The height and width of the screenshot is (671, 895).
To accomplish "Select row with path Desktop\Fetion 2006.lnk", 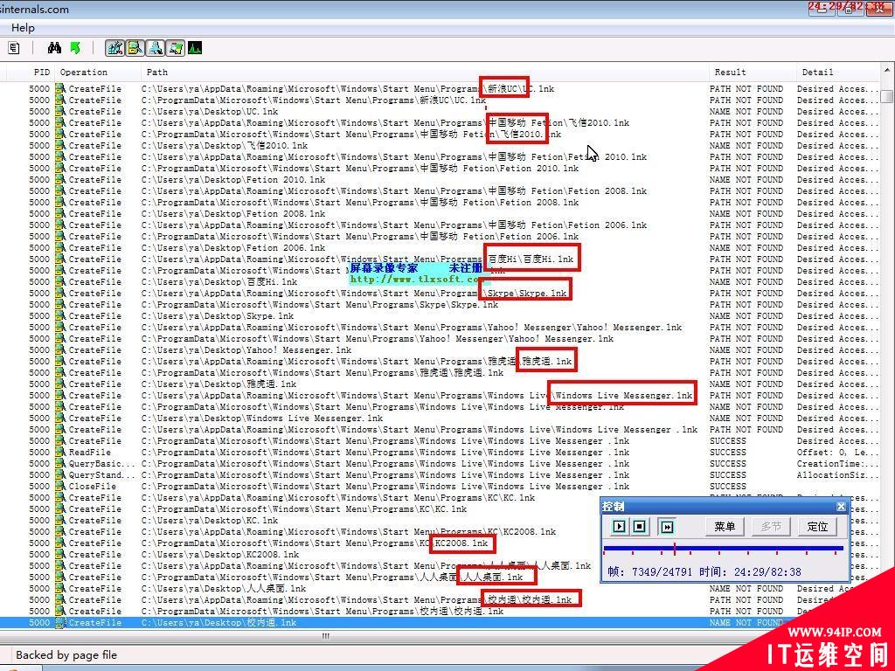I will 440,247.
